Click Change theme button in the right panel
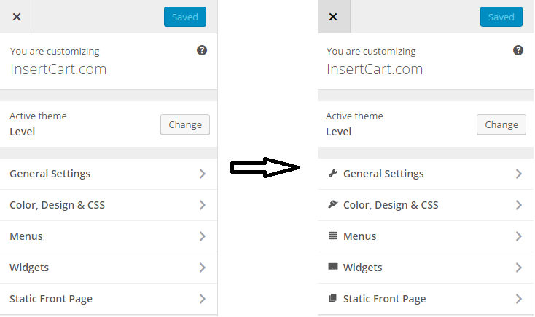This screenshot has height=317, width=535. pyautogui.click(x=501, y=124)
